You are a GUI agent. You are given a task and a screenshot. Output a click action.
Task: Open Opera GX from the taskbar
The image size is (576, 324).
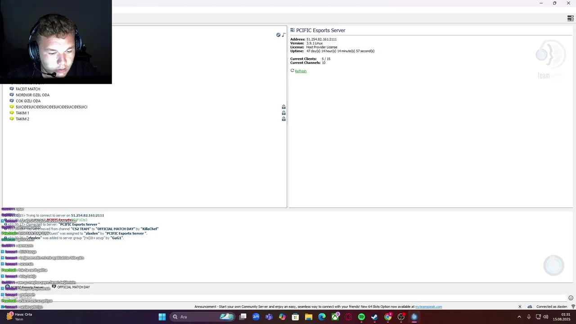click(x=348, y=317)
